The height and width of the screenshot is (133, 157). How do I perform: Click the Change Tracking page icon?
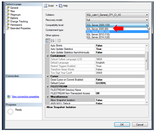click(x=8, y=22)
